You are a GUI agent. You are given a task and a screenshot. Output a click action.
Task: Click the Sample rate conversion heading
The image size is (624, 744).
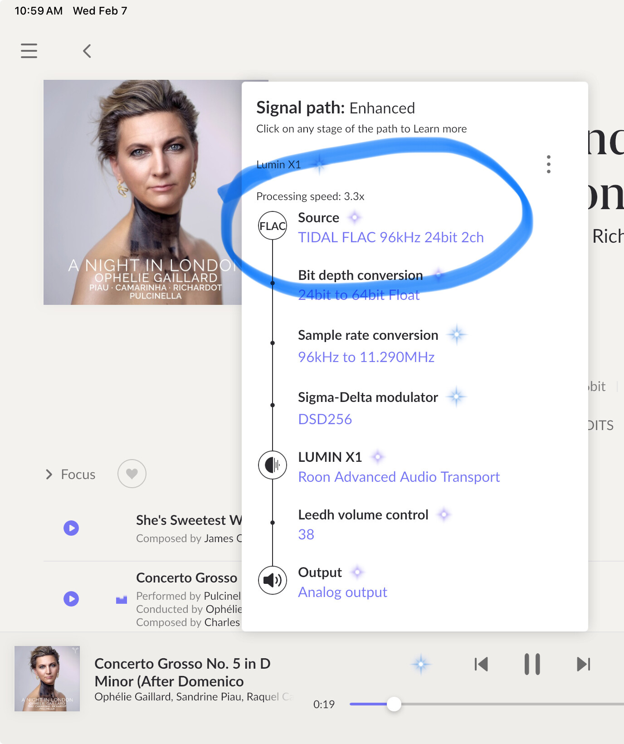(368, 335)
